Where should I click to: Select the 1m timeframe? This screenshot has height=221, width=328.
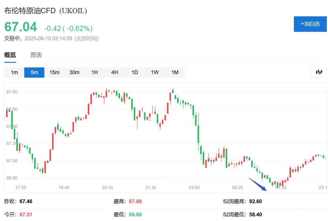[14, 72]
